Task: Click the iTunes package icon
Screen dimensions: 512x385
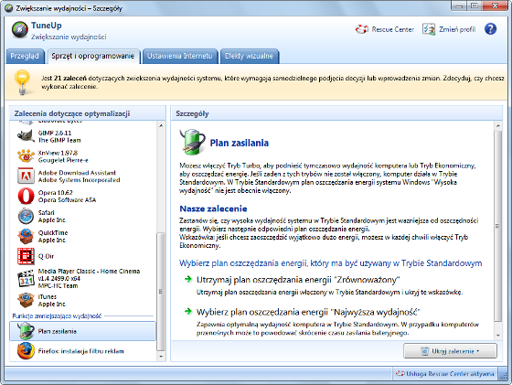Action: tap(26, 300)
